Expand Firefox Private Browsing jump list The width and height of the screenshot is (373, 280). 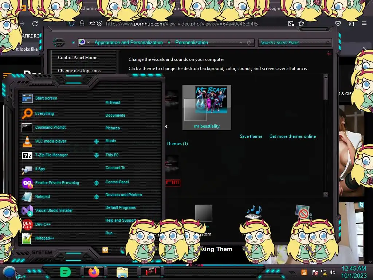pyautogui.click(x=96, y=183)
